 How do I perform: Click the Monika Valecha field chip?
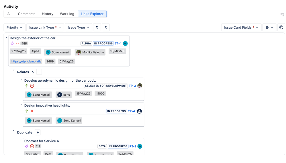tap(90, 52)
